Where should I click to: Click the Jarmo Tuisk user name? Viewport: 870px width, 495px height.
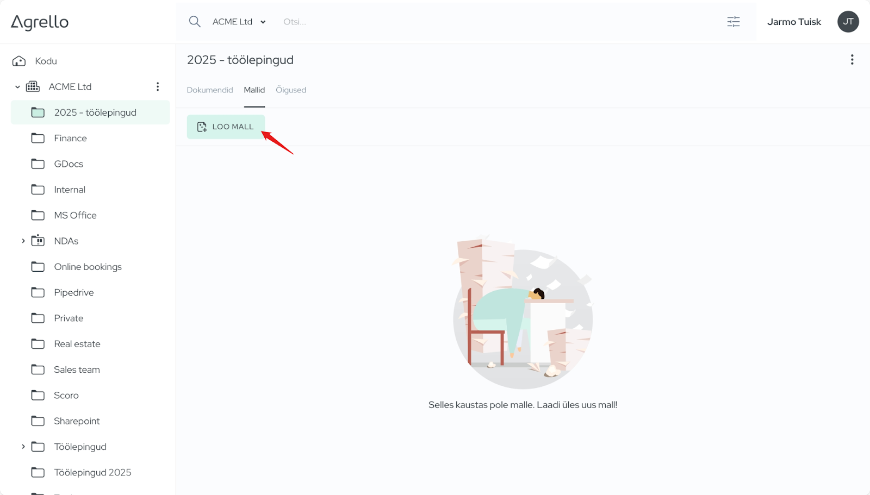794,22
